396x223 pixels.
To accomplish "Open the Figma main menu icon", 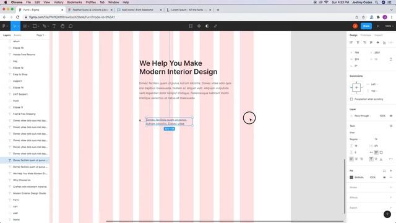I will click(4, 26).
